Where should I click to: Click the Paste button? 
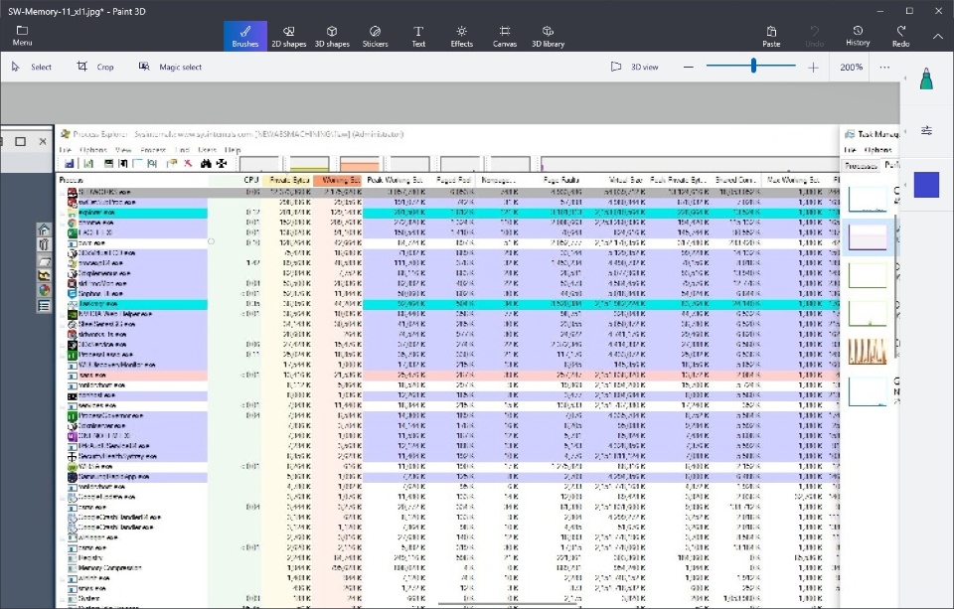coord(771,36)
